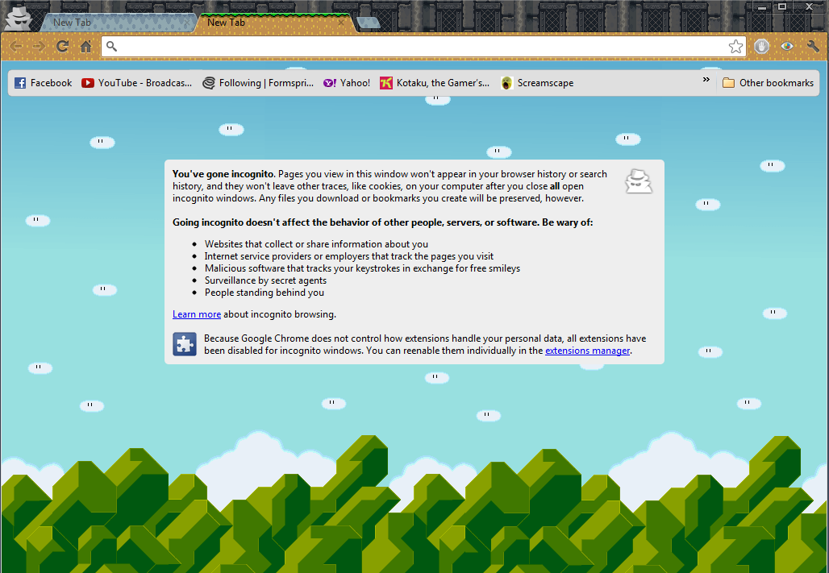
Task: Follow the Learn more link
Action: [x=197, y=314]
